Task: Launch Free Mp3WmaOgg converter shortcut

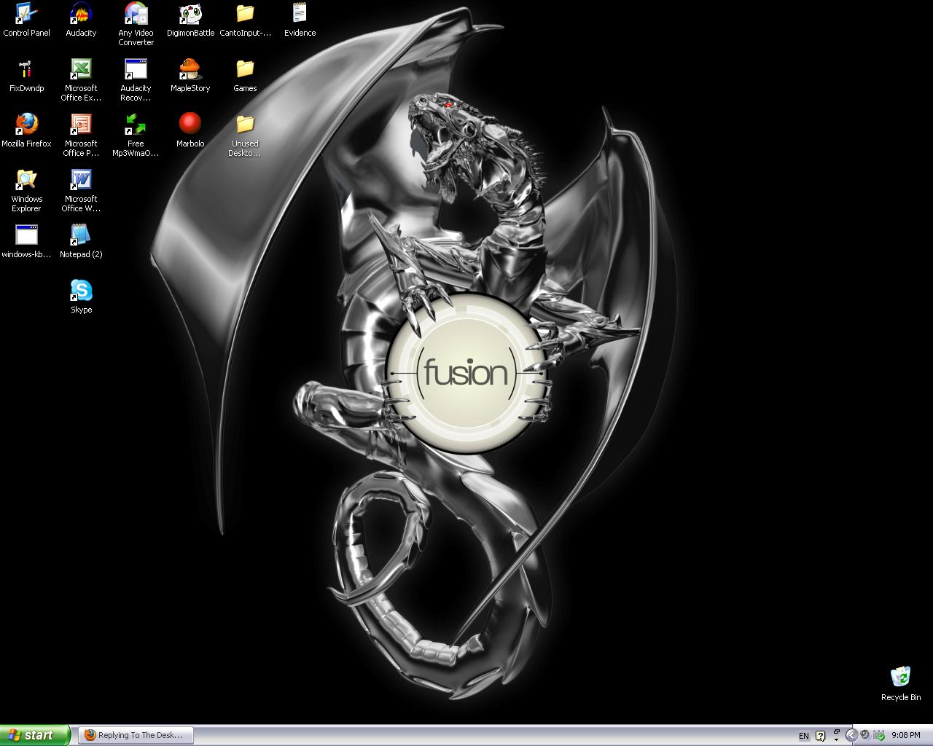Action: [136, 136]
